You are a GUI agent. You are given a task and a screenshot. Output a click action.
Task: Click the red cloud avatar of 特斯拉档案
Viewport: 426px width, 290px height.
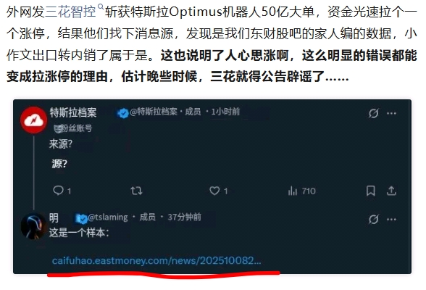(33, 120)
